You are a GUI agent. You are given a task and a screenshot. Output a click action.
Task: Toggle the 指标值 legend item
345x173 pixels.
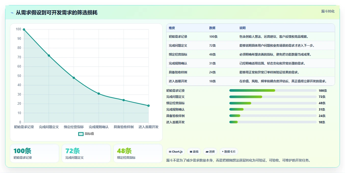pos(86,134)
